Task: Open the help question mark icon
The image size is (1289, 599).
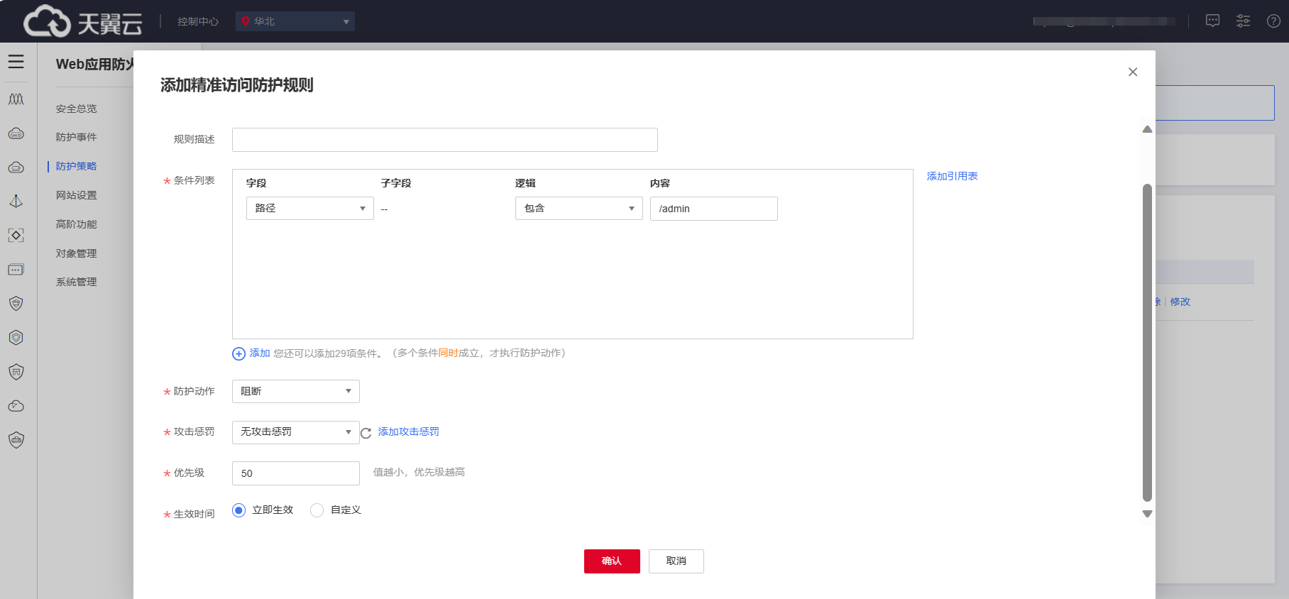Action: [1273, 21]
